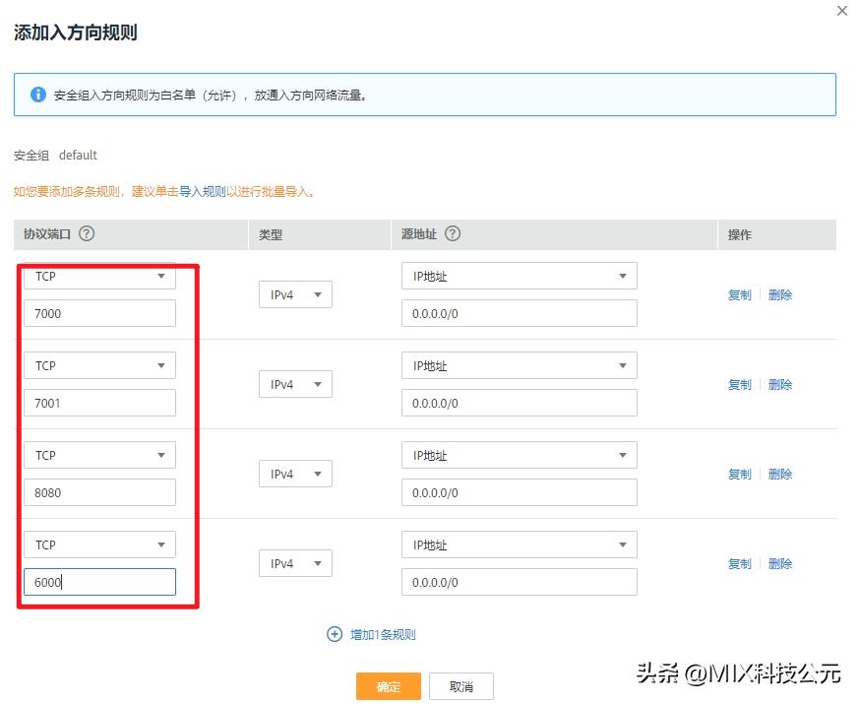Close the 添加入方向规则 dialog with the X

(842, 11)
